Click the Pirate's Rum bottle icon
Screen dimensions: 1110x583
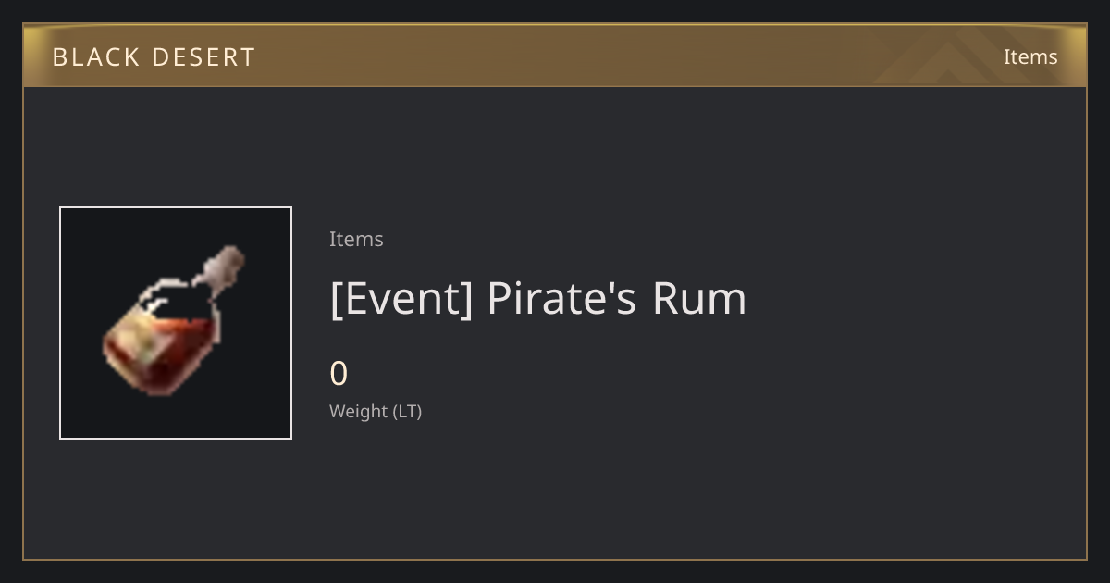click(174, 321)
